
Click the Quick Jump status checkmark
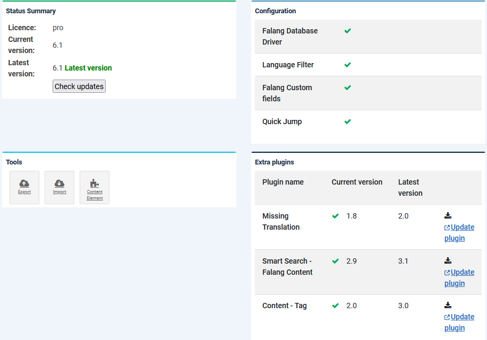pyautogui.click(x=348, y=121)
